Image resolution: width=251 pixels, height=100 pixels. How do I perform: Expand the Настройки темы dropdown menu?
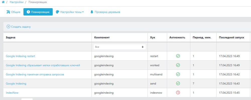tap(70, 12)
